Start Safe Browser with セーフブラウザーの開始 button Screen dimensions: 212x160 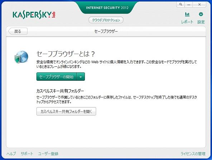[57, 77]
